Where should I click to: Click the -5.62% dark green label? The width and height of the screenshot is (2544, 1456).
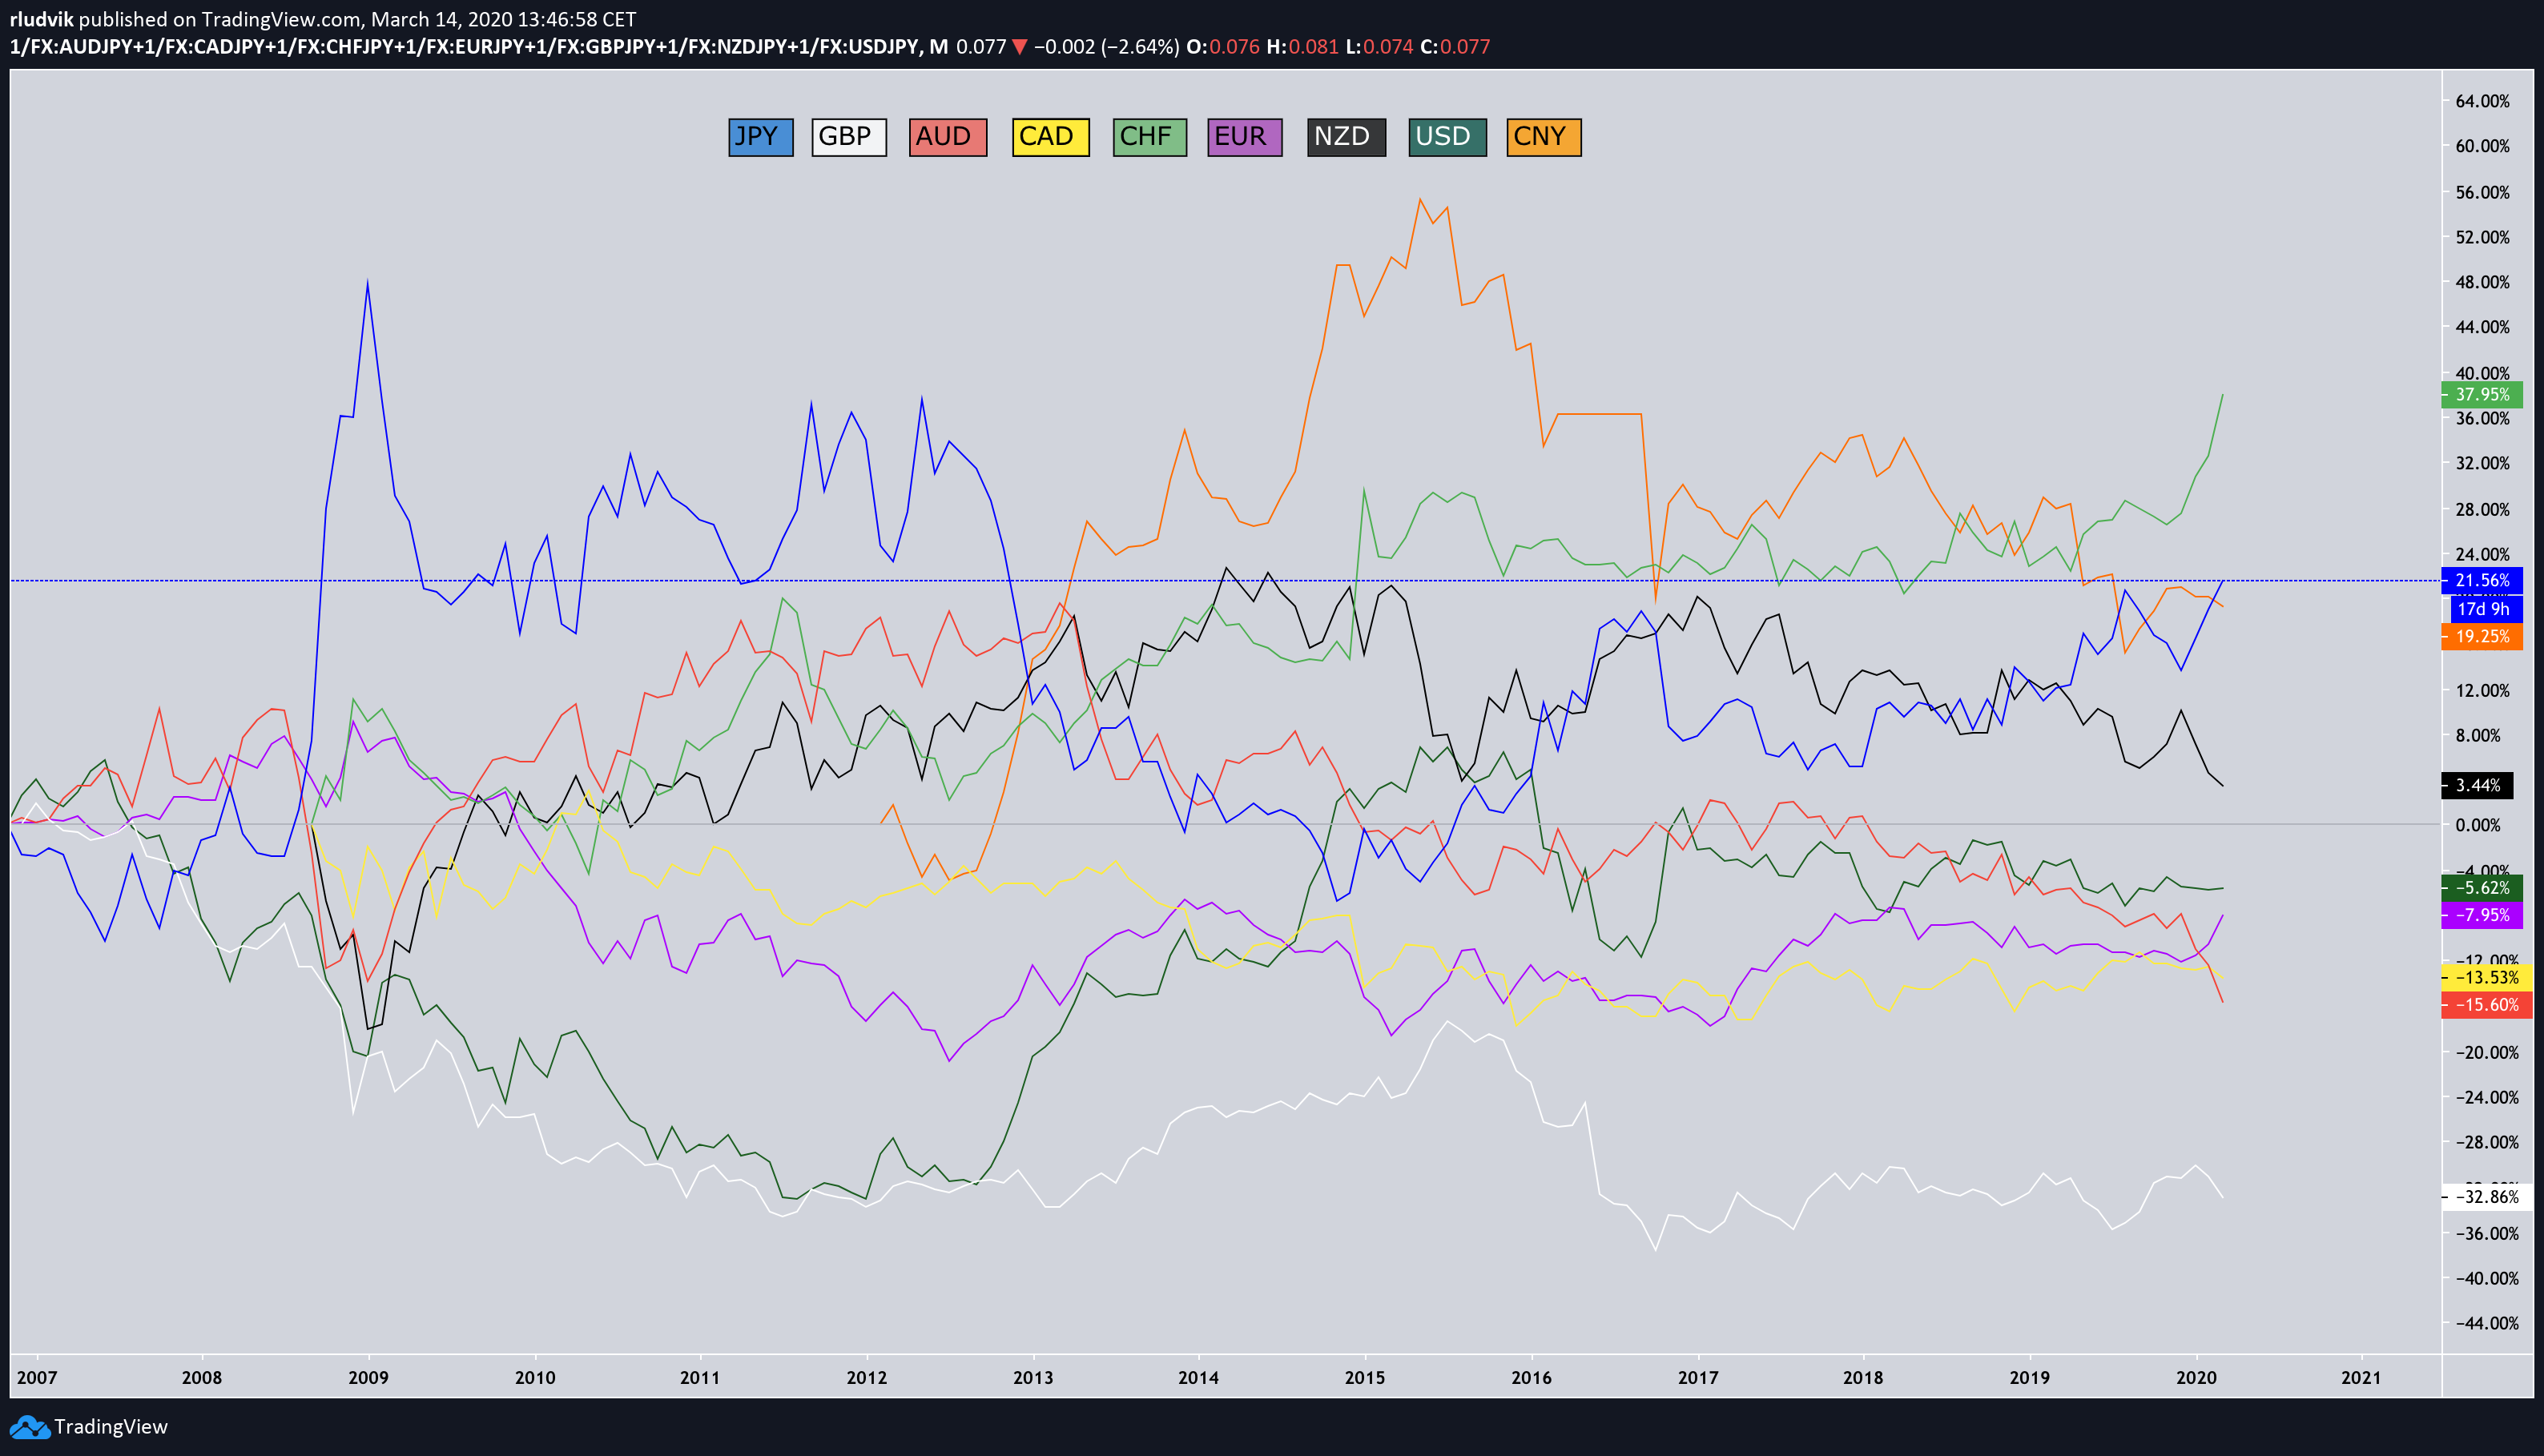click(2481, 888)
